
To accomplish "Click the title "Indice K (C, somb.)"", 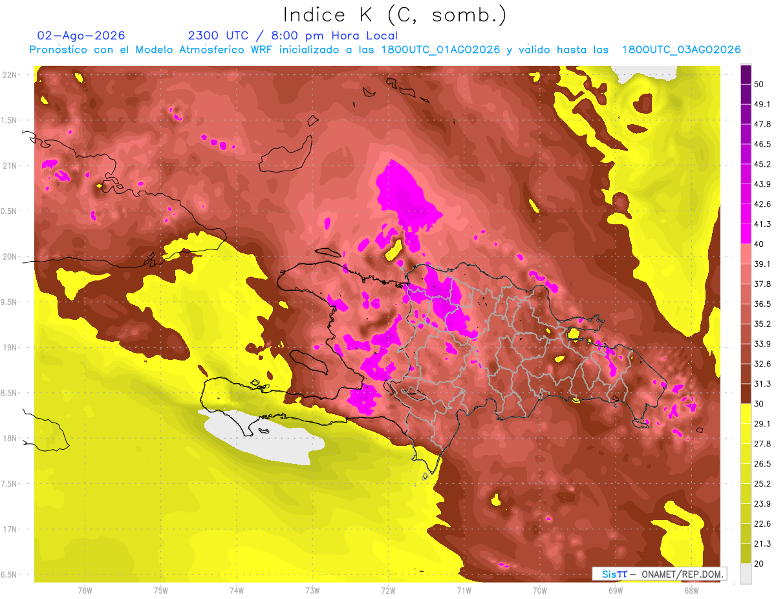I will [394, 15].
